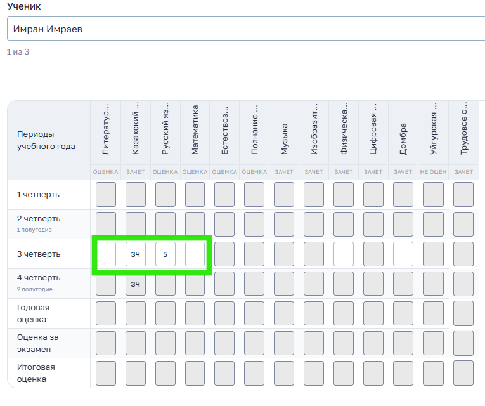Click the 3 четверть Русский язык cell showing 5

click(165, 254)
